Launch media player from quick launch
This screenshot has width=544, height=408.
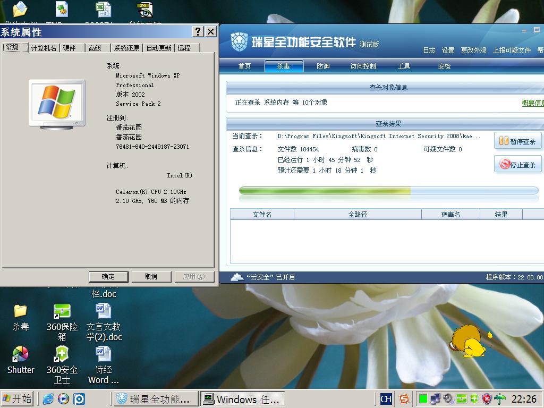(x=63, y=399)
